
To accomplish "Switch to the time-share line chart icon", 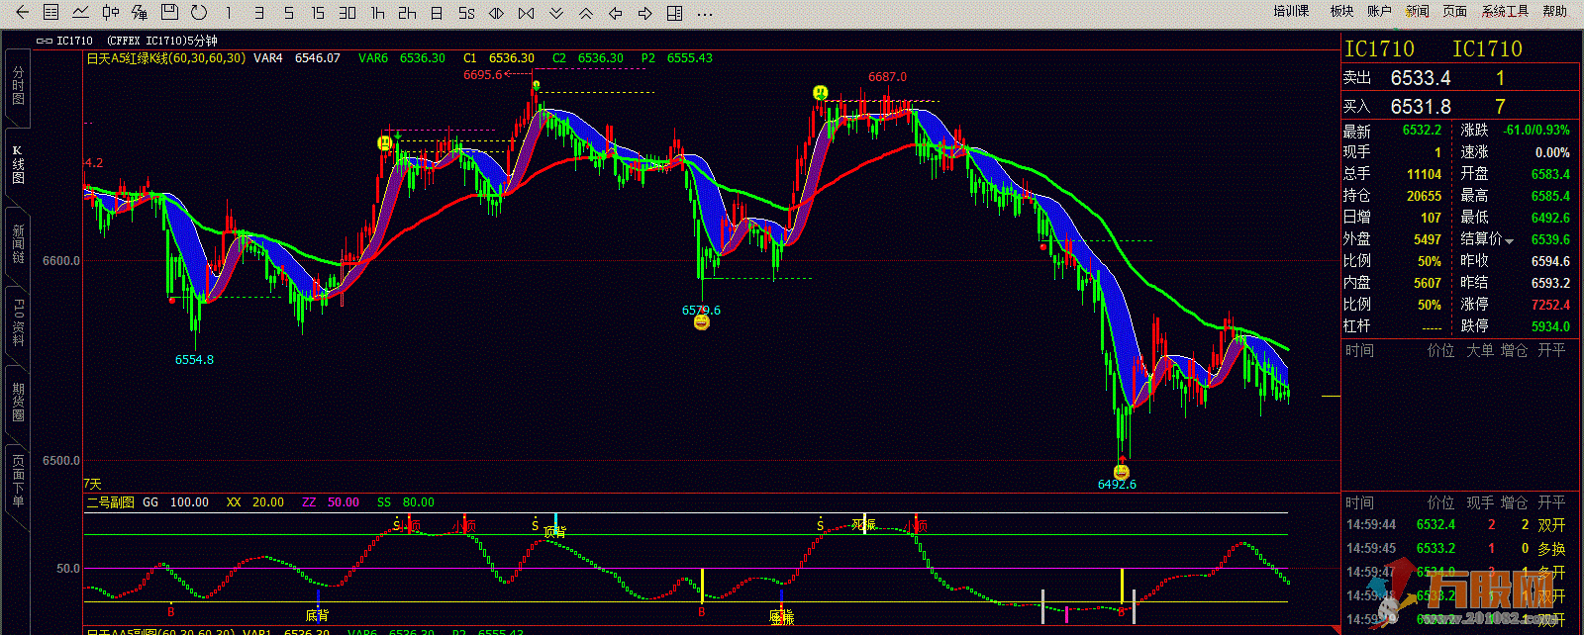I will 81,13.
